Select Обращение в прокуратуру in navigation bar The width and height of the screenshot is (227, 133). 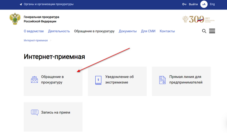(x=94, y=31)
